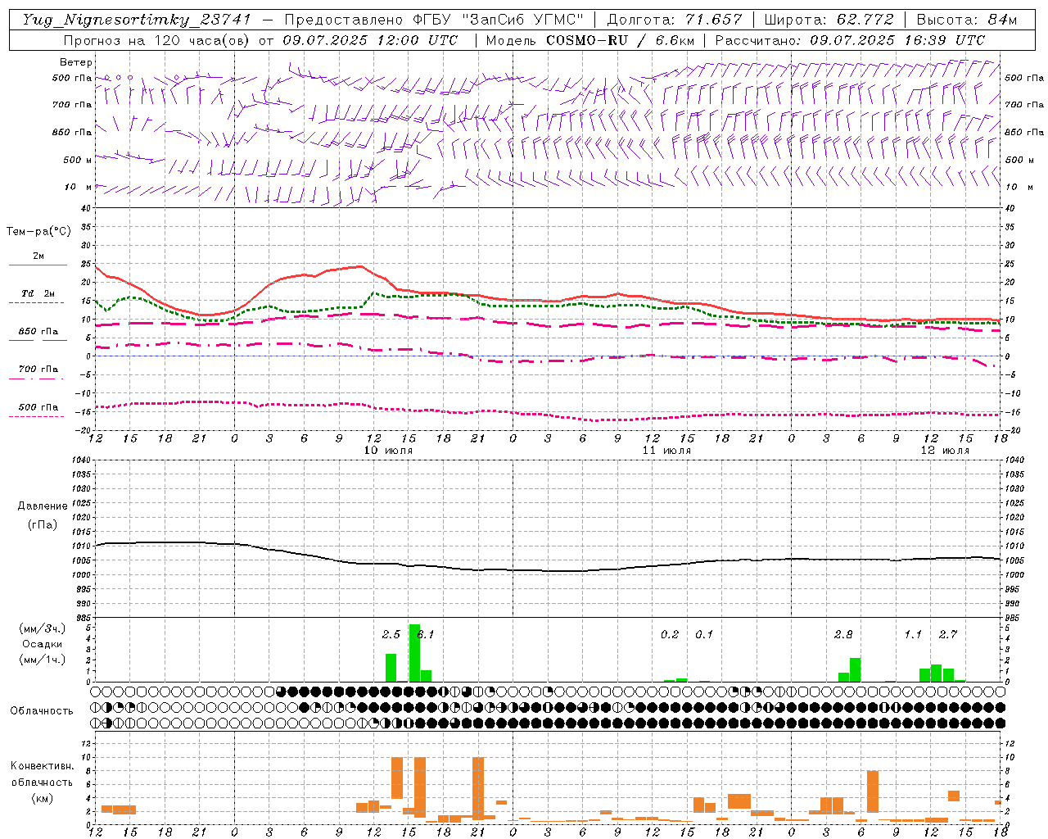Click the 11 июля date label

[x=666, y=451]
